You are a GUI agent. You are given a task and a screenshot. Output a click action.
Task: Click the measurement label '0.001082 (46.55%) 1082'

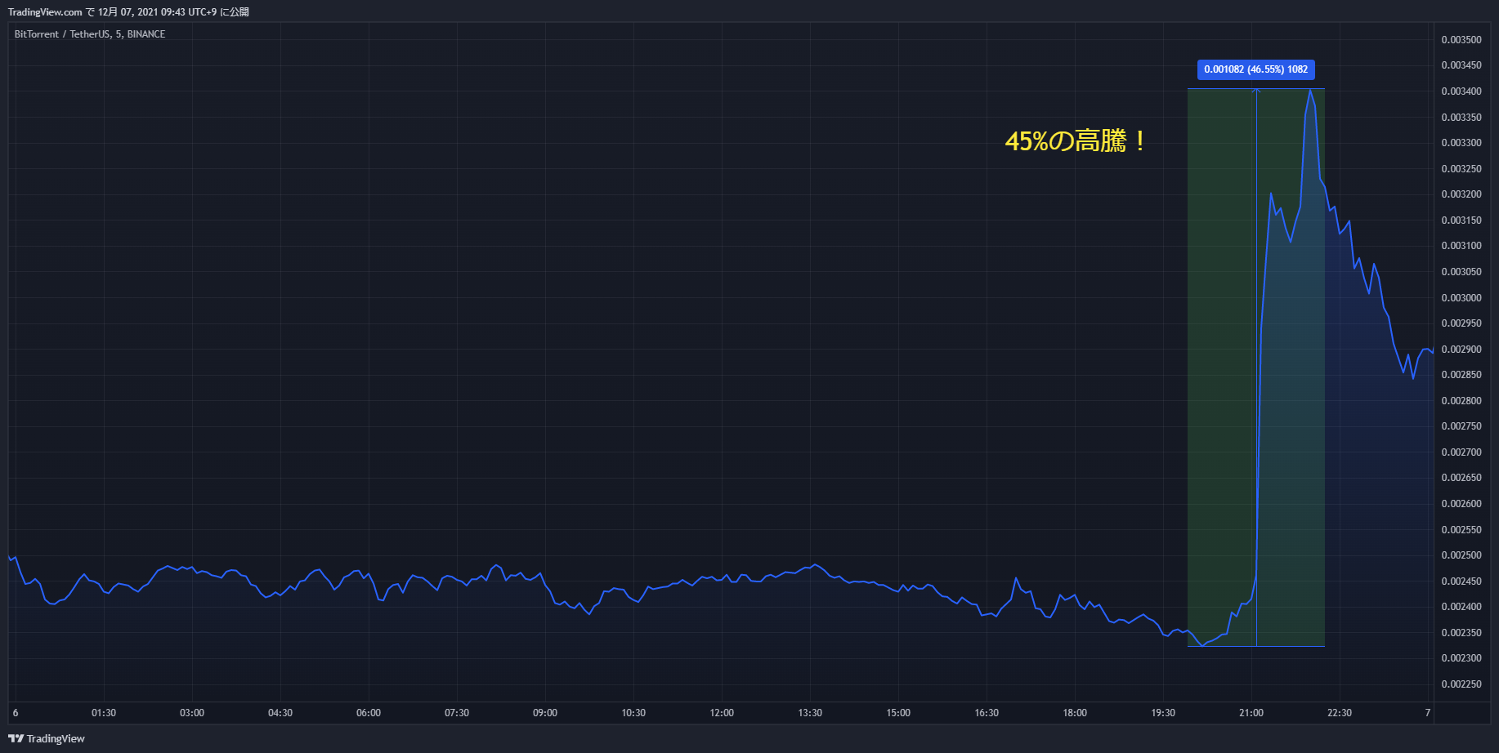click(1255, 69)
